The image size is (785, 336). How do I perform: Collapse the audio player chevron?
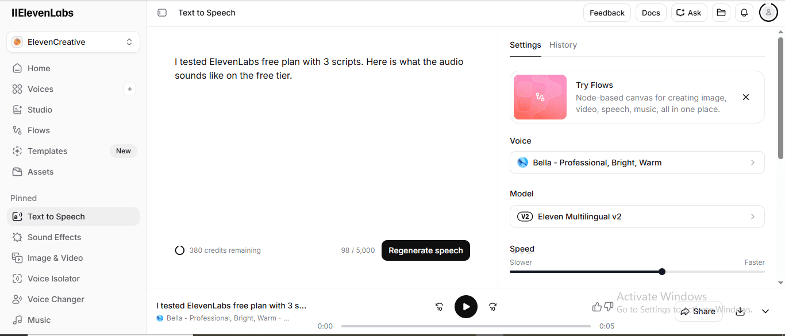click(x=765, y=311)
